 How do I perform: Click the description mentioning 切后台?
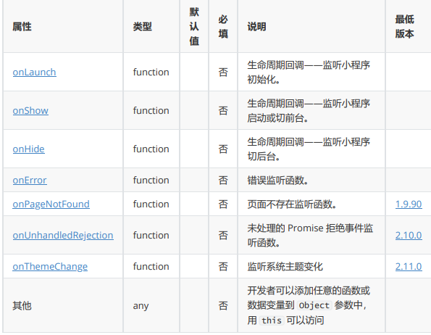[x=309, y=149]
